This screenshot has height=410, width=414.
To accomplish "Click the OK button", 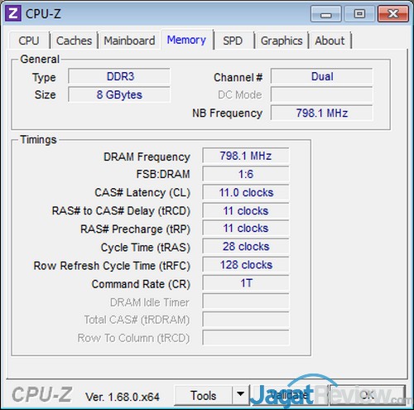I will click(x=368, y=395).
